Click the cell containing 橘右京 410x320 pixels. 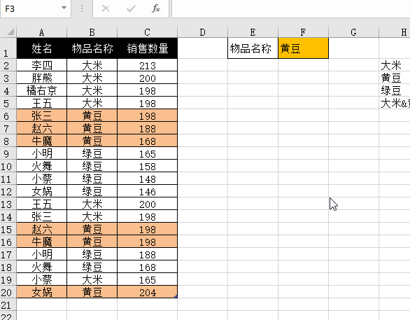pos(42,90)
